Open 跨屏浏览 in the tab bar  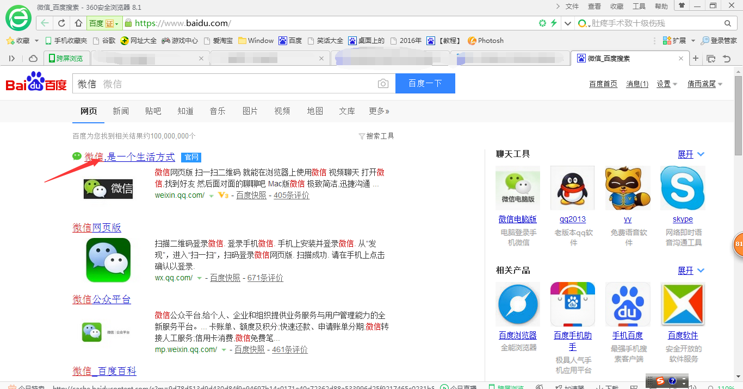(66, 58)
